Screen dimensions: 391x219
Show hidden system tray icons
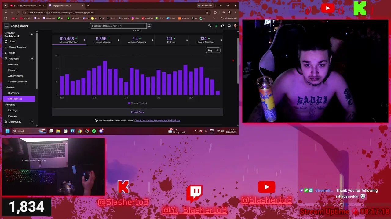[195, 131]
